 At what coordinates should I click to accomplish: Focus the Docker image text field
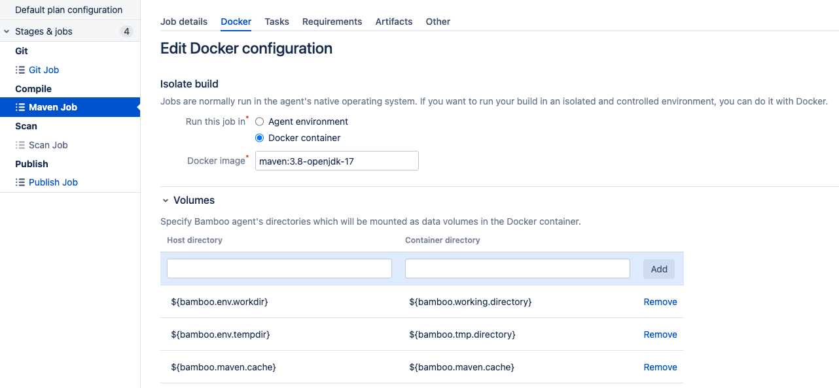337,161
